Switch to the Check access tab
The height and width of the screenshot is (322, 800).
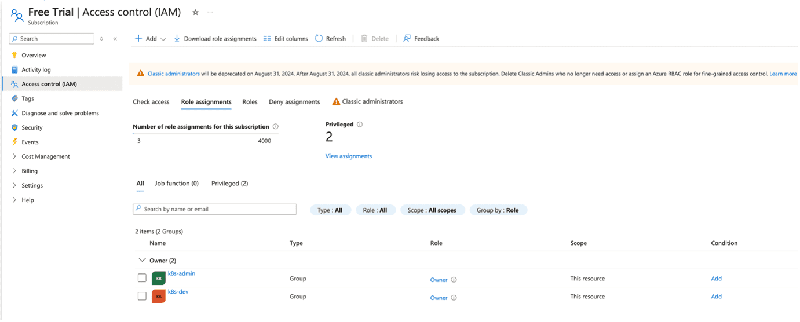pos(151,101)
